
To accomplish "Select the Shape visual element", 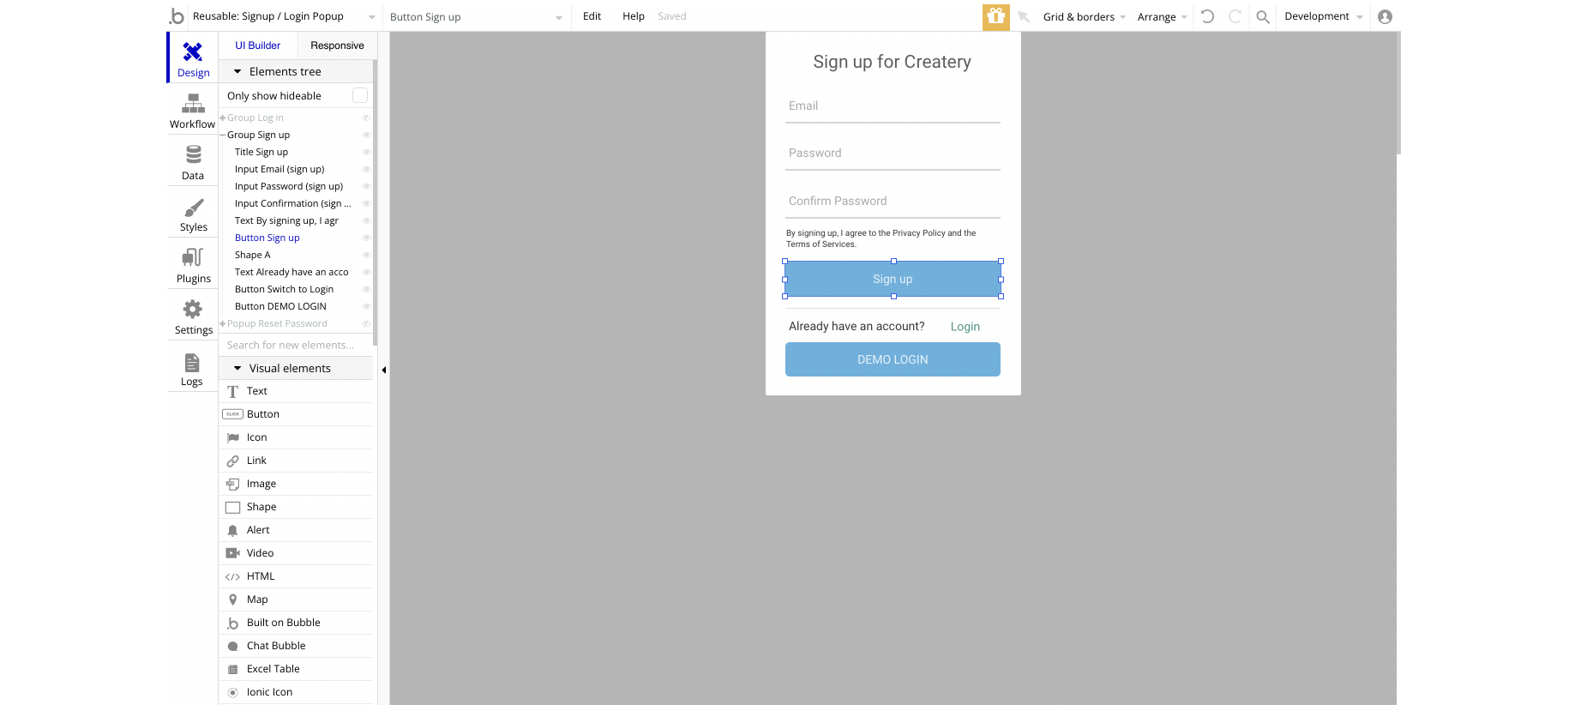I will point(297,507).
